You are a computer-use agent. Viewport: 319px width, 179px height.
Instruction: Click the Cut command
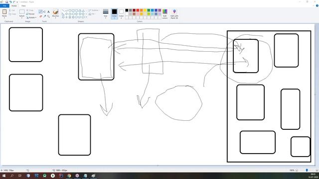click(x=12, y=10)
